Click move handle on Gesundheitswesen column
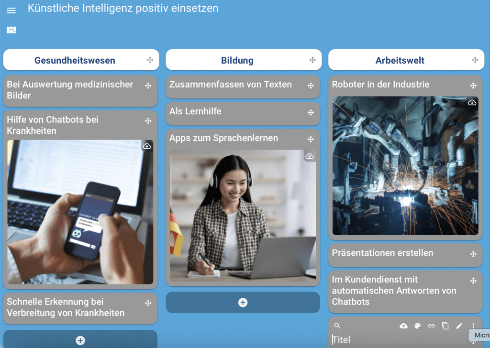 tap(150, 60)
